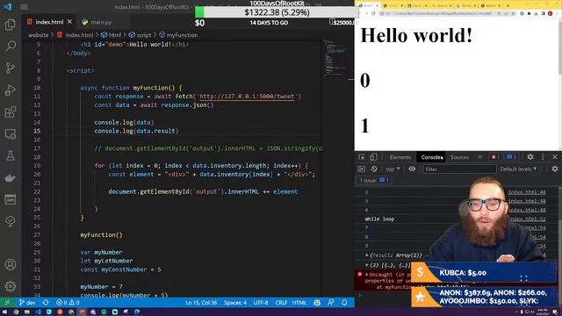The width and height of the screenshot is (562, 316).
Task: Switch to the Elements tab in DevTools
Action: 400,157
